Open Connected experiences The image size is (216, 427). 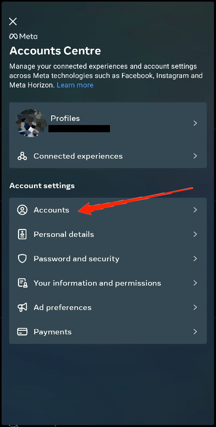pos(108,156)
